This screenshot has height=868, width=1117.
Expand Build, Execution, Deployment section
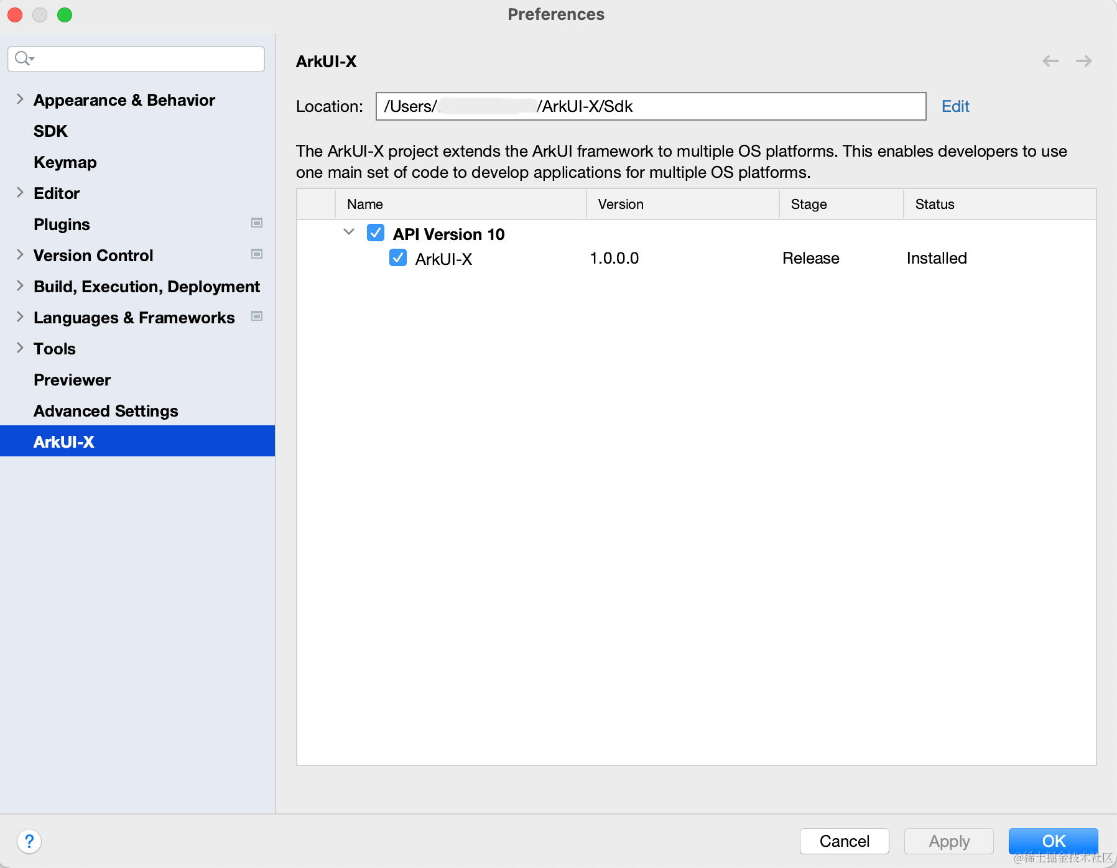pyautogui.click(x=20, y=285)
